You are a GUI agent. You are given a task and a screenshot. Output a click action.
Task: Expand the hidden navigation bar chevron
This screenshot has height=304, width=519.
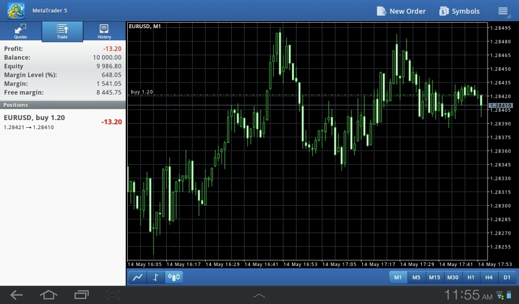[259, 295]
